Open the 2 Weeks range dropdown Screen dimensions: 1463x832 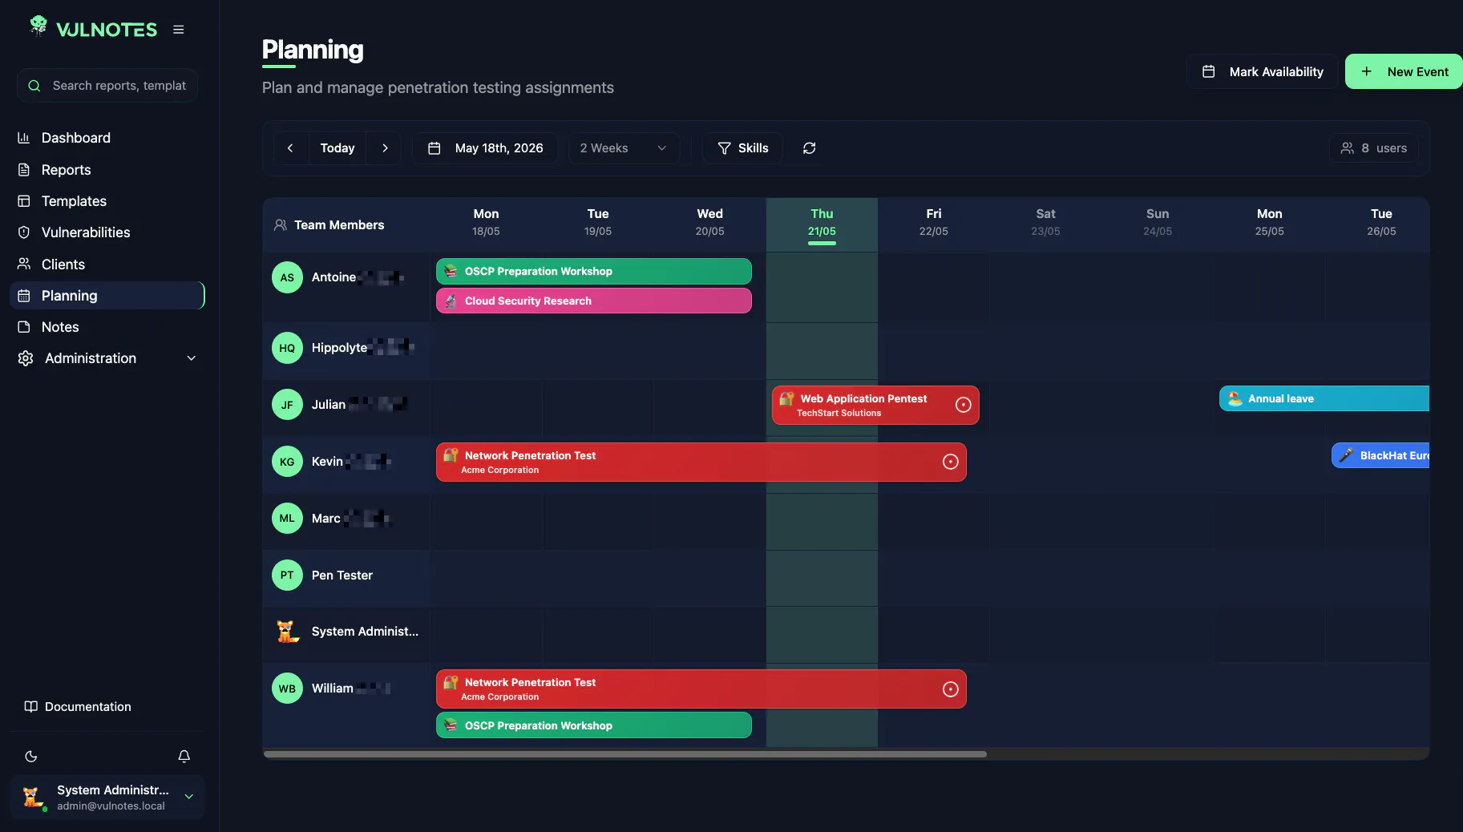pos(624,148)
